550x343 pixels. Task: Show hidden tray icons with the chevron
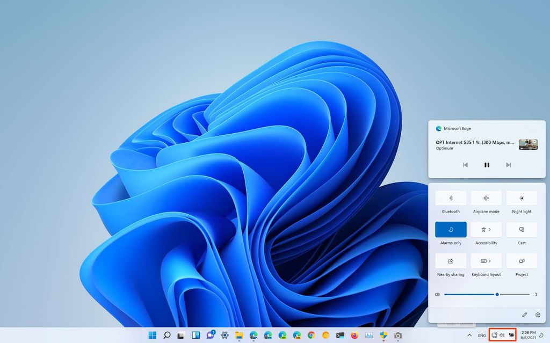(469, 334)
